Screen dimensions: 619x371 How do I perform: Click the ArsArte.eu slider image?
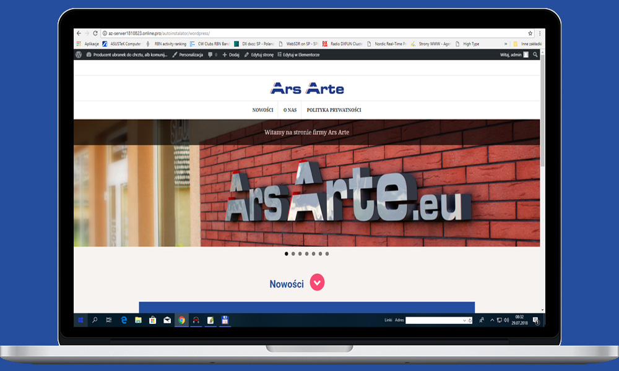[x=307, y=183]
